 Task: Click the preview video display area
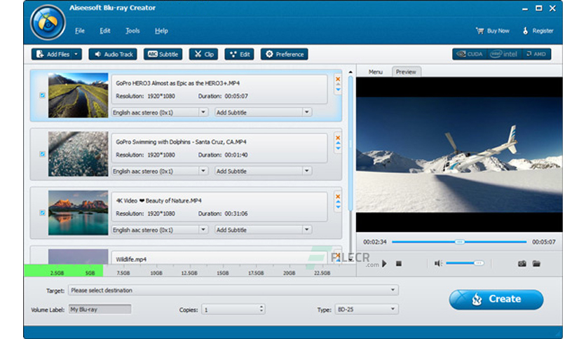[459, 155]
